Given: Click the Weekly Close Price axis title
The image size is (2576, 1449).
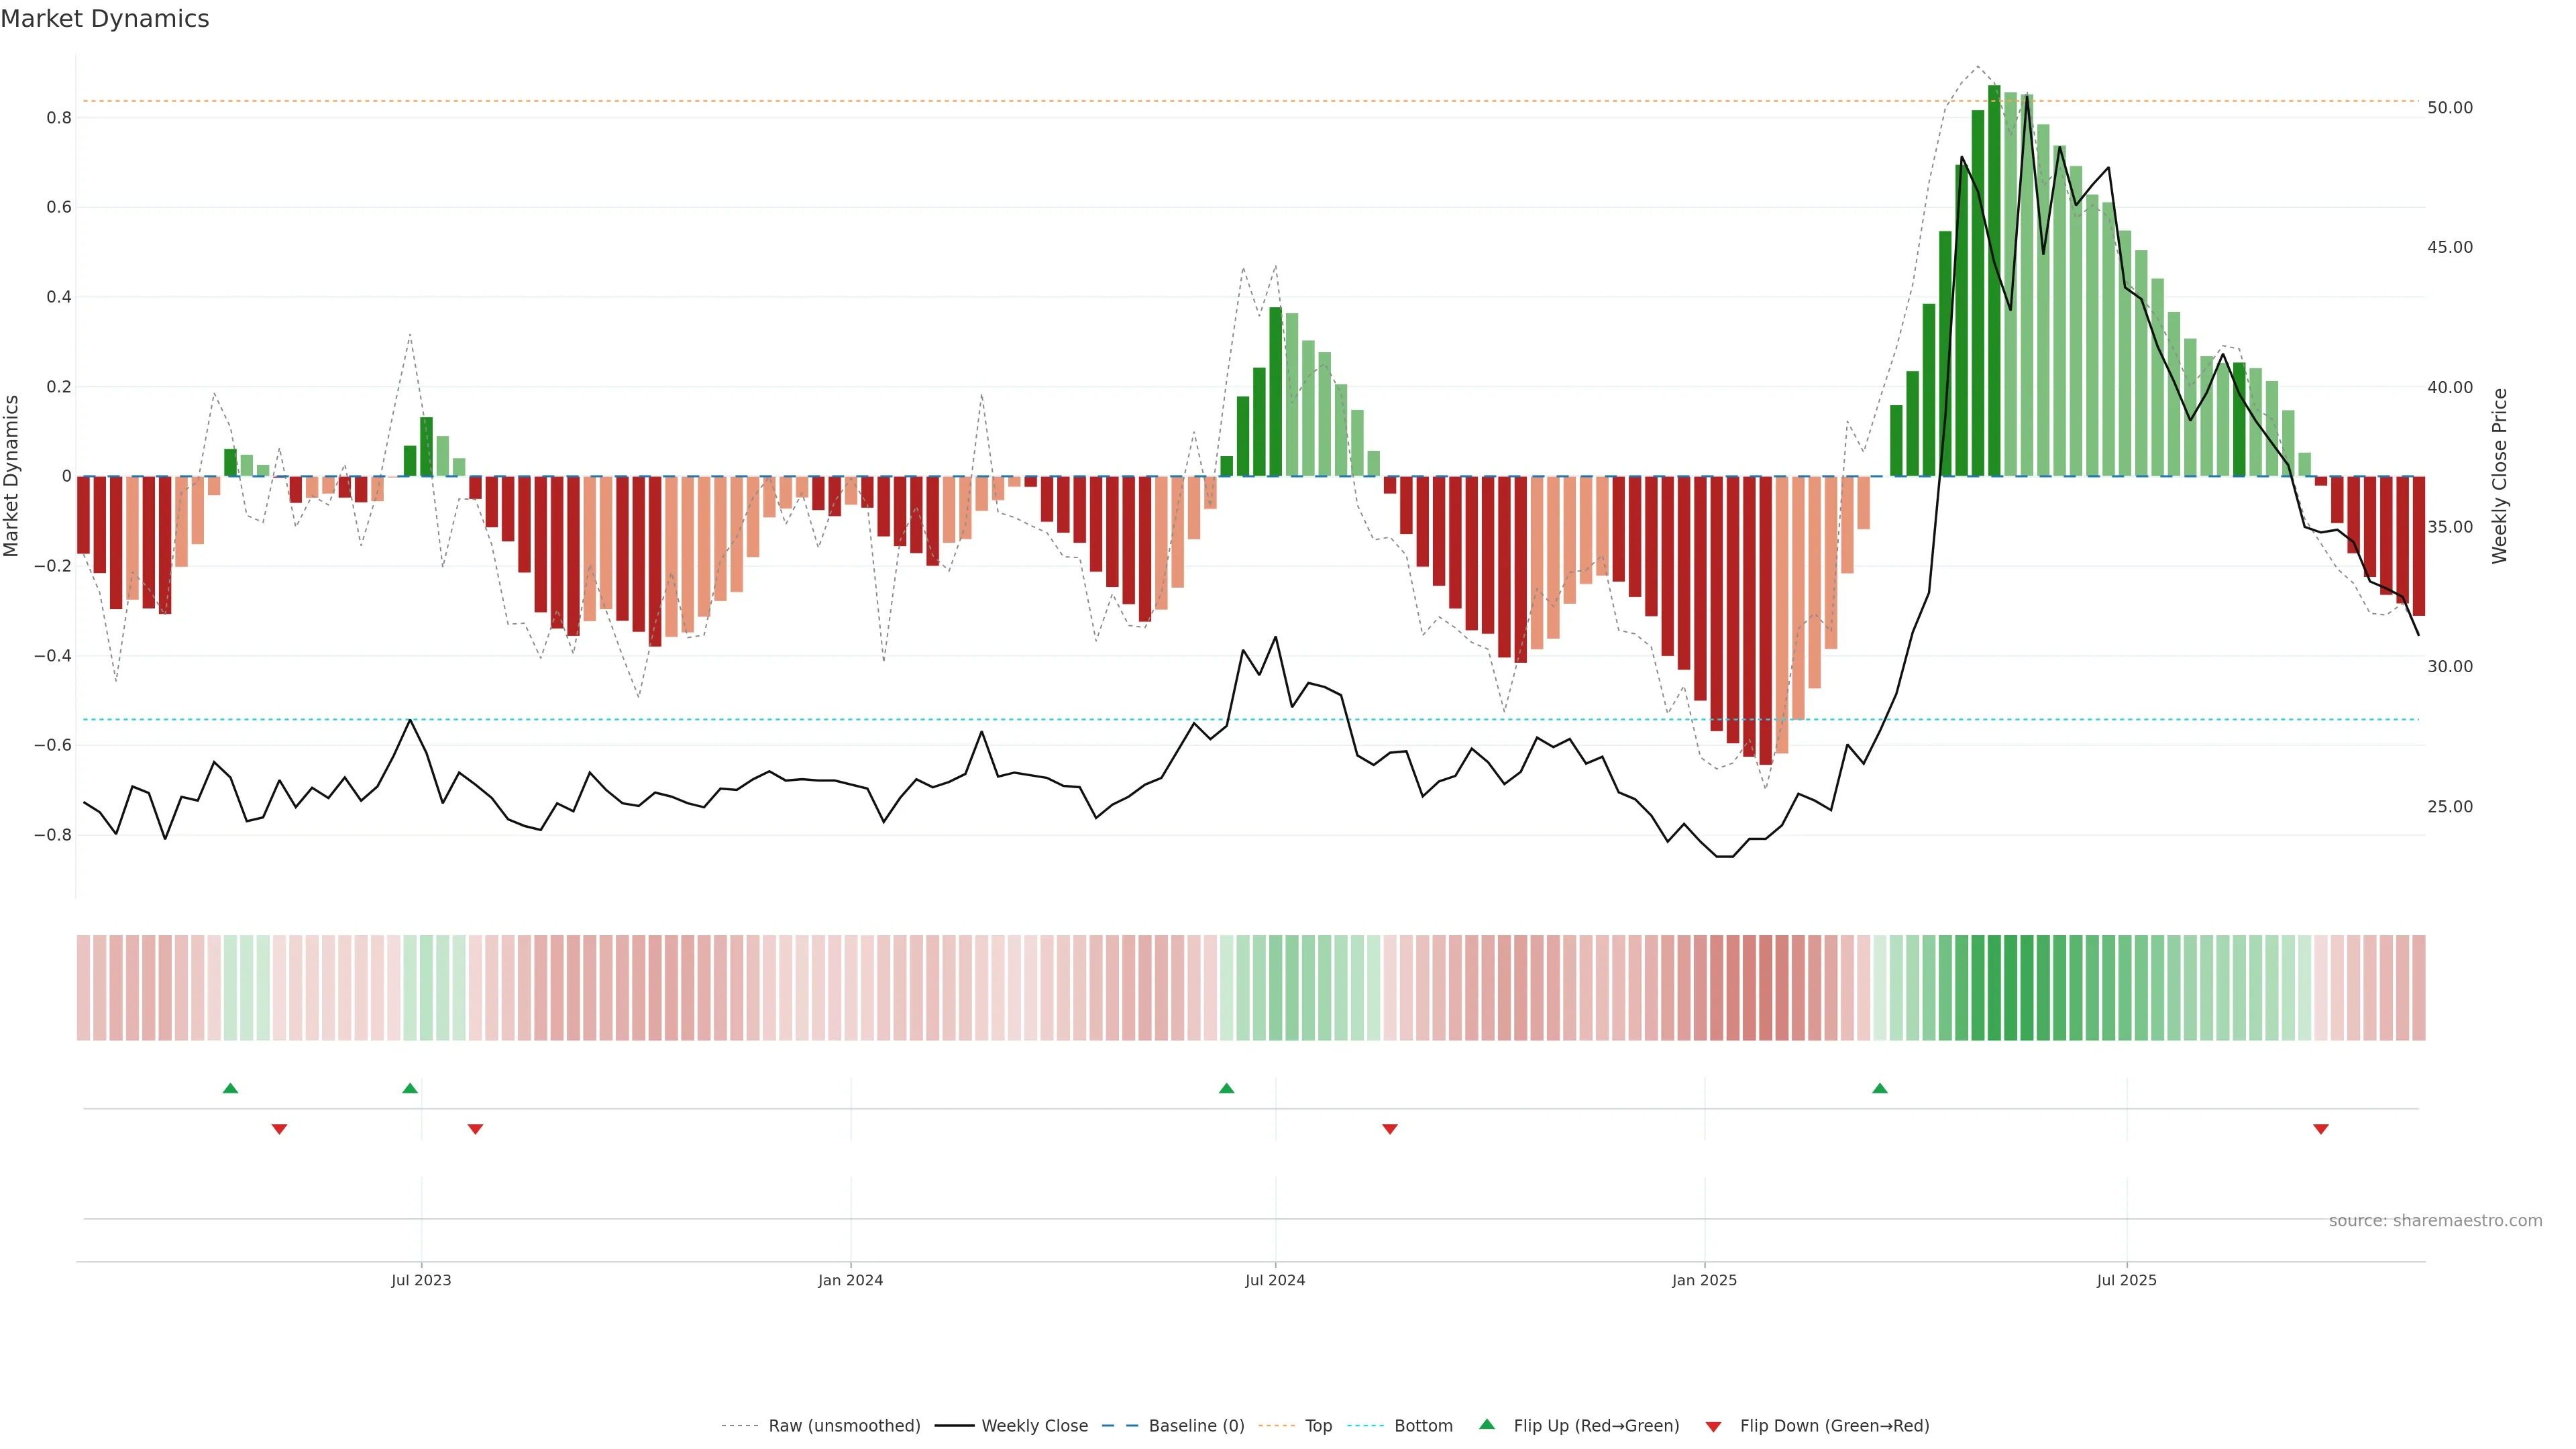Looking at the screenshot, I should (2499, 476).
